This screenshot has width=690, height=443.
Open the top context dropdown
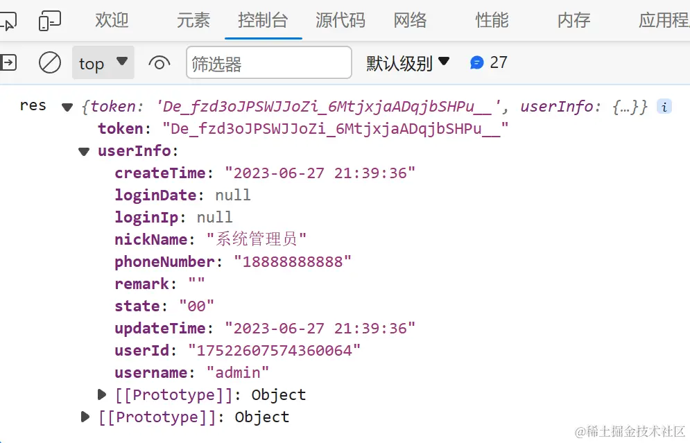pyautogui.click(x=103, y=63)
